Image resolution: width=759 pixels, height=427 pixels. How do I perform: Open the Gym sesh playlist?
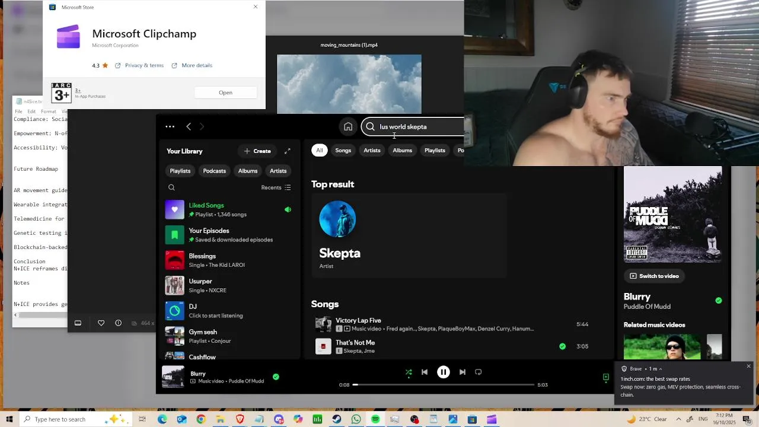tap(229, 336)
